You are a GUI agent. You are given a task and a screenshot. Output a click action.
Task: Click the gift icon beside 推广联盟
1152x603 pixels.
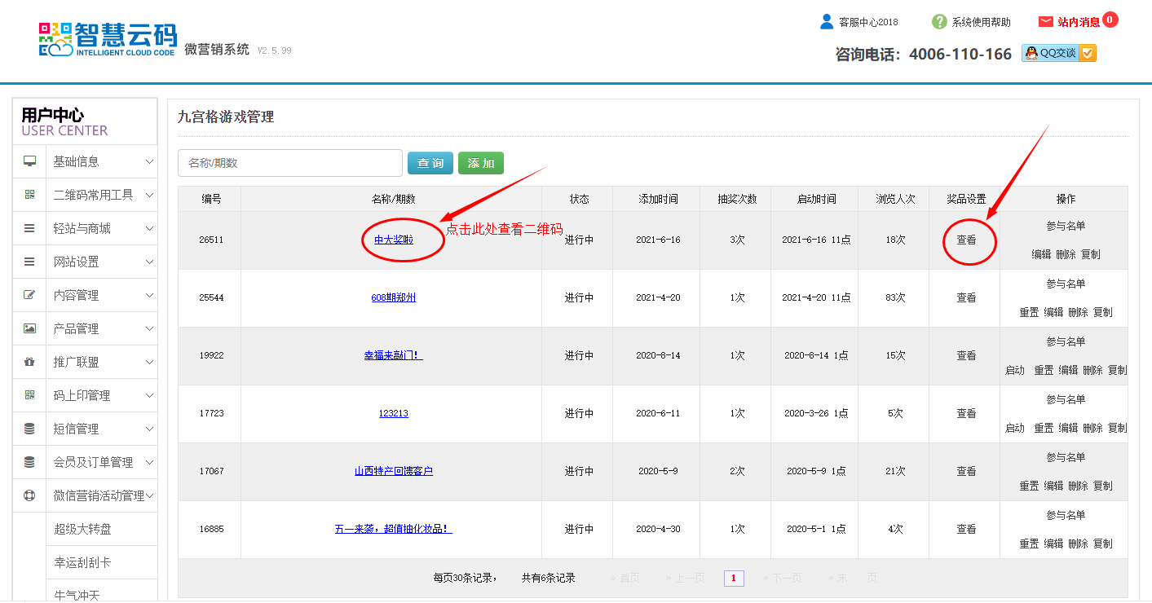coord(29,362)
